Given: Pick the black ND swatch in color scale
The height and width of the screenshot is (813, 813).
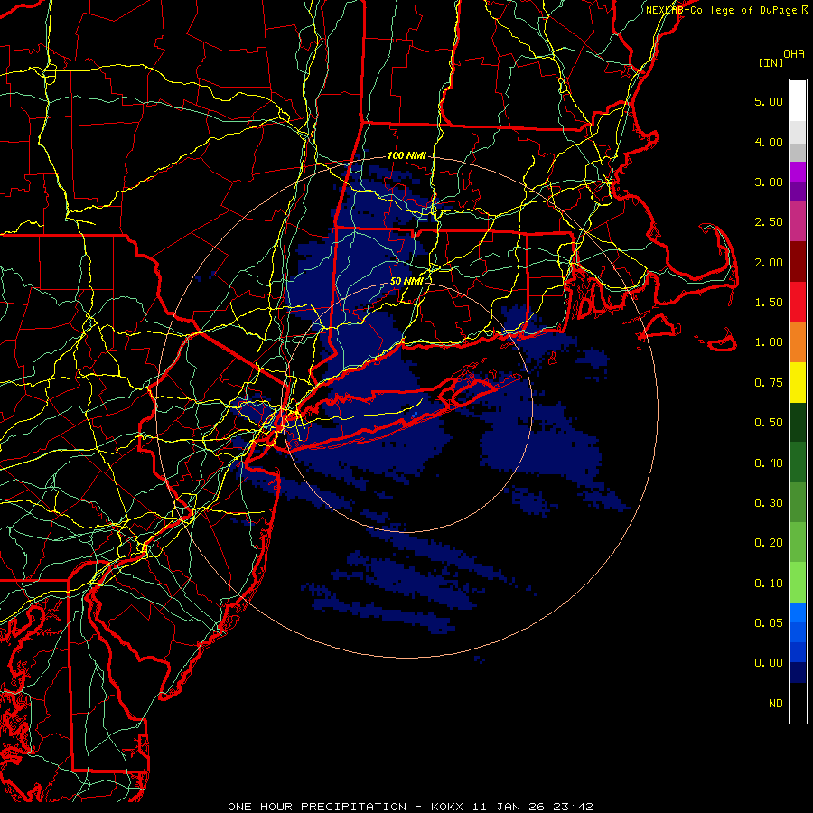Looking at the screenshot, I should tap(798, 703).
